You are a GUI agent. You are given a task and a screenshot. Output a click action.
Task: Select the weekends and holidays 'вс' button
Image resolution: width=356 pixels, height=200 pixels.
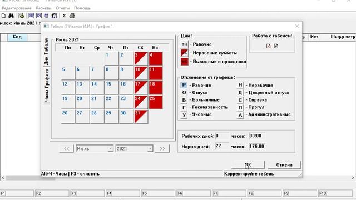(184, 62)
